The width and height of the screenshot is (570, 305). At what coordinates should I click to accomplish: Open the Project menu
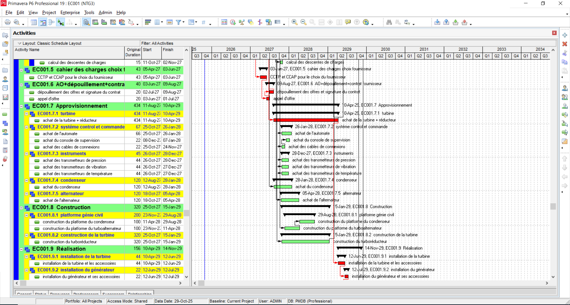(x=49, y=12)
